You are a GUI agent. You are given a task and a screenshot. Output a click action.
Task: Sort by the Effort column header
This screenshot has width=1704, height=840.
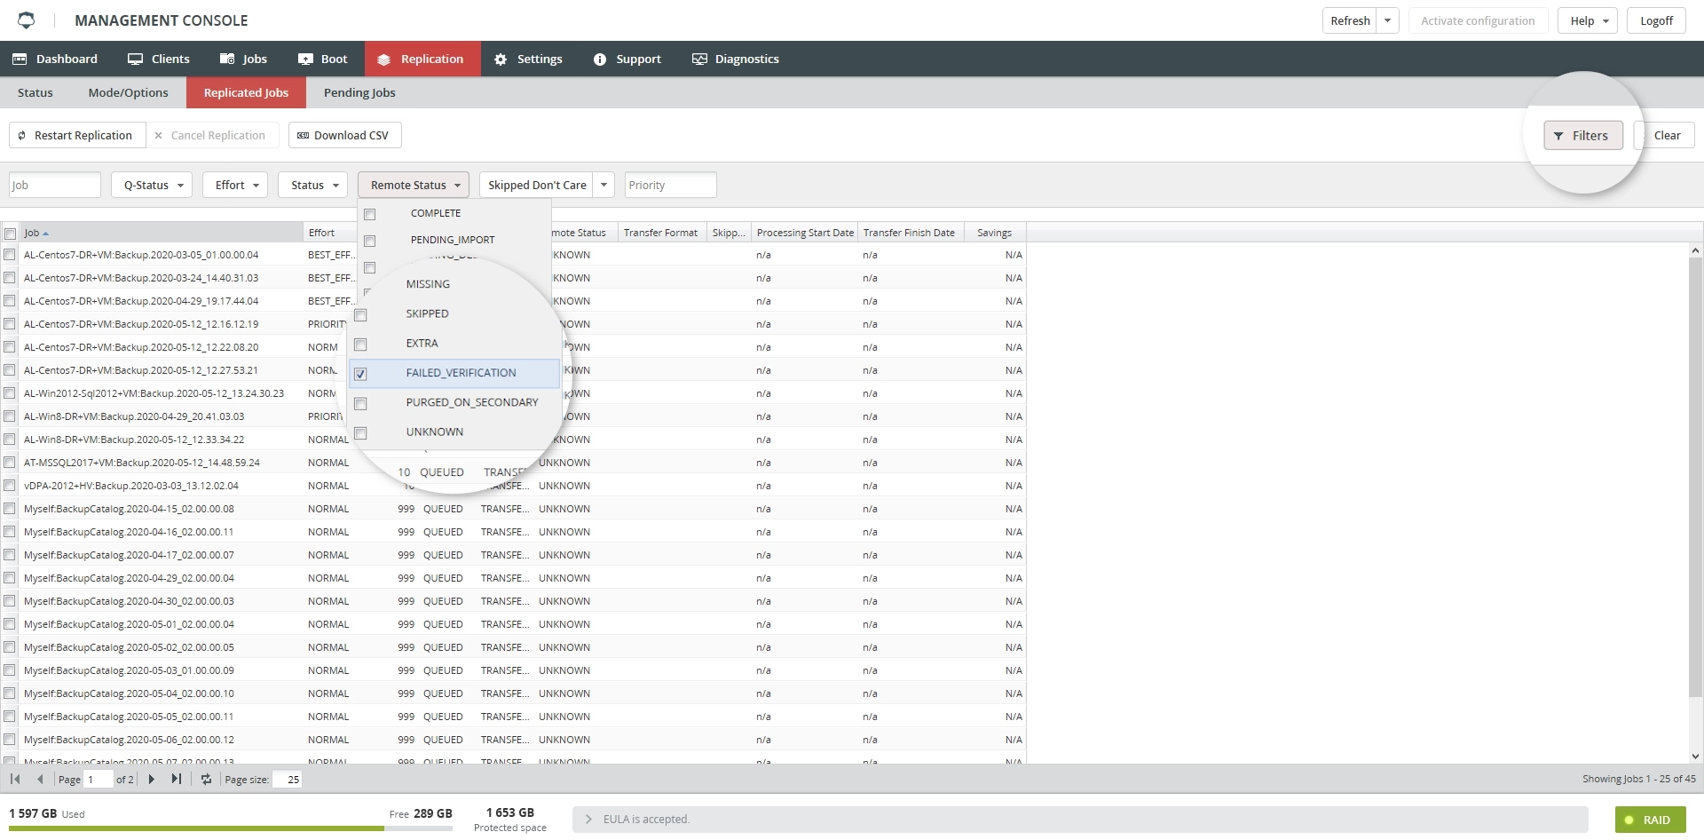coord(330,233)
